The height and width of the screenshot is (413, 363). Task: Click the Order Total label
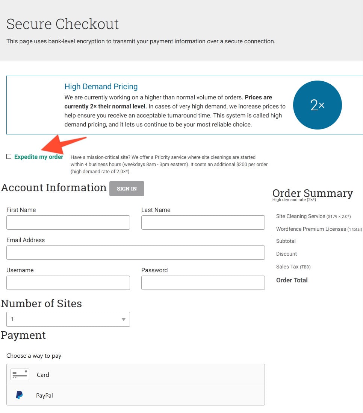tap(292, 280)
